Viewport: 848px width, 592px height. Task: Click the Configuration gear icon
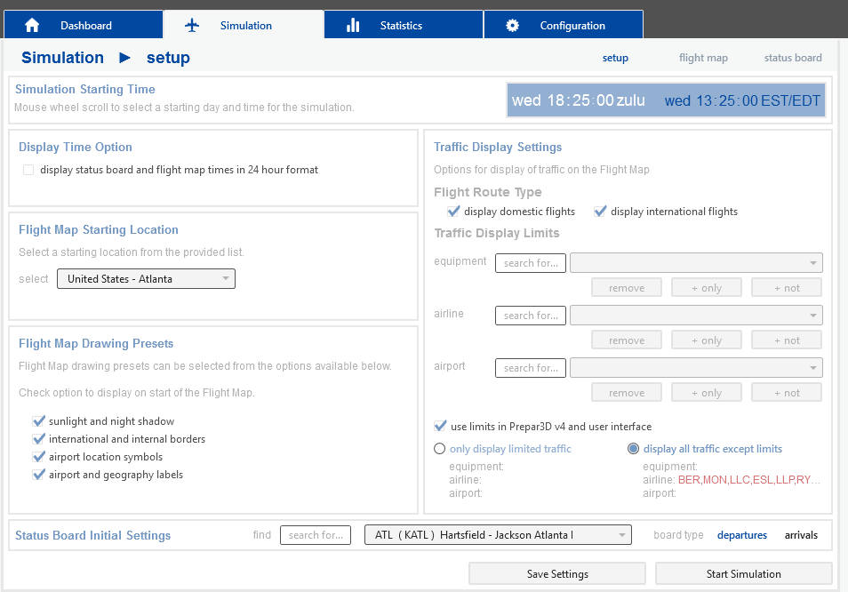coord(512,26)
